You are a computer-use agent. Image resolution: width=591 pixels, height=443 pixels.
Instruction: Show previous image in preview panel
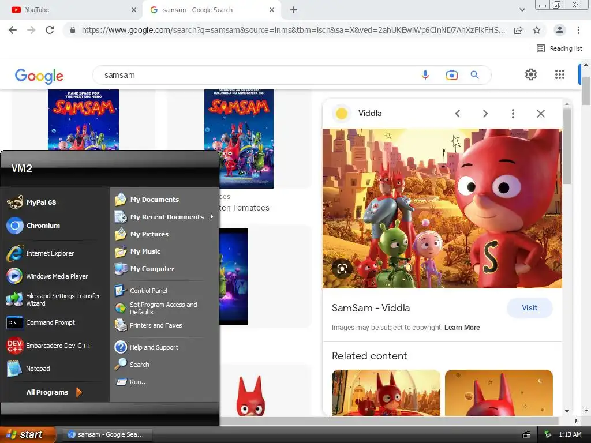click(x=458, y=114)
